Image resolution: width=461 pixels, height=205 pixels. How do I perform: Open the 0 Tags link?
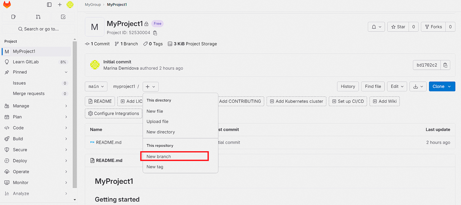(153, 44)
